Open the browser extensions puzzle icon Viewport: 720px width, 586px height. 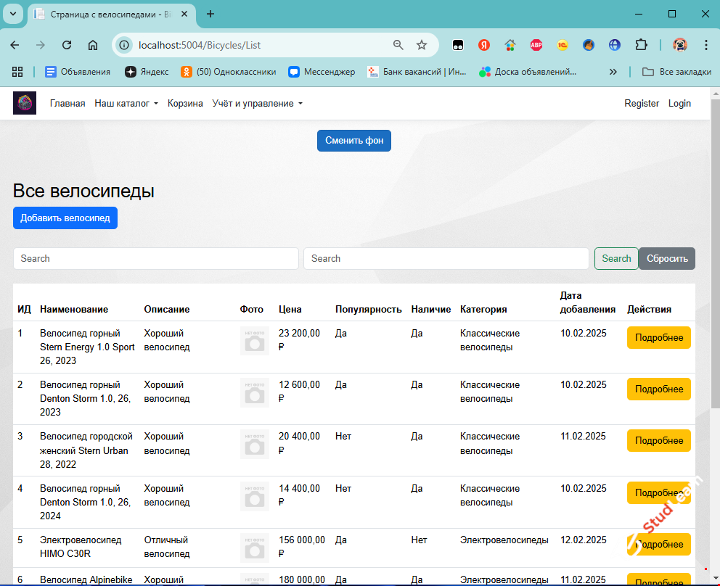[641, 45]
